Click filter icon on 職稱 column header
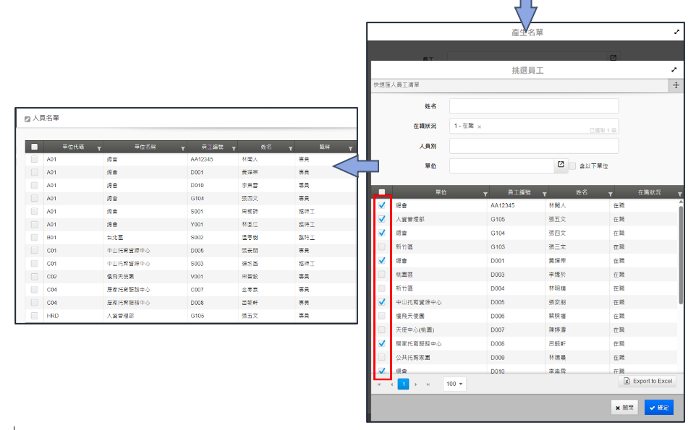 pyautogui.click(x=351, y=148)
